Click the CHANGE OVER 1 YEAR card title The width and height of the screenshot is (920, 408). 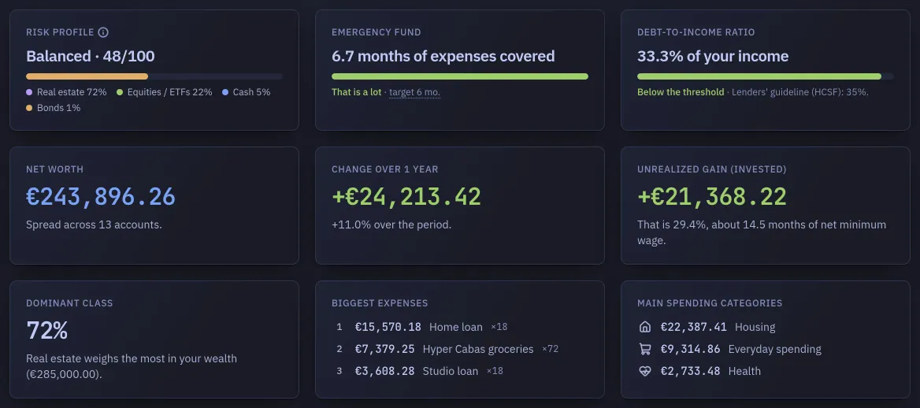coord(385,169)
